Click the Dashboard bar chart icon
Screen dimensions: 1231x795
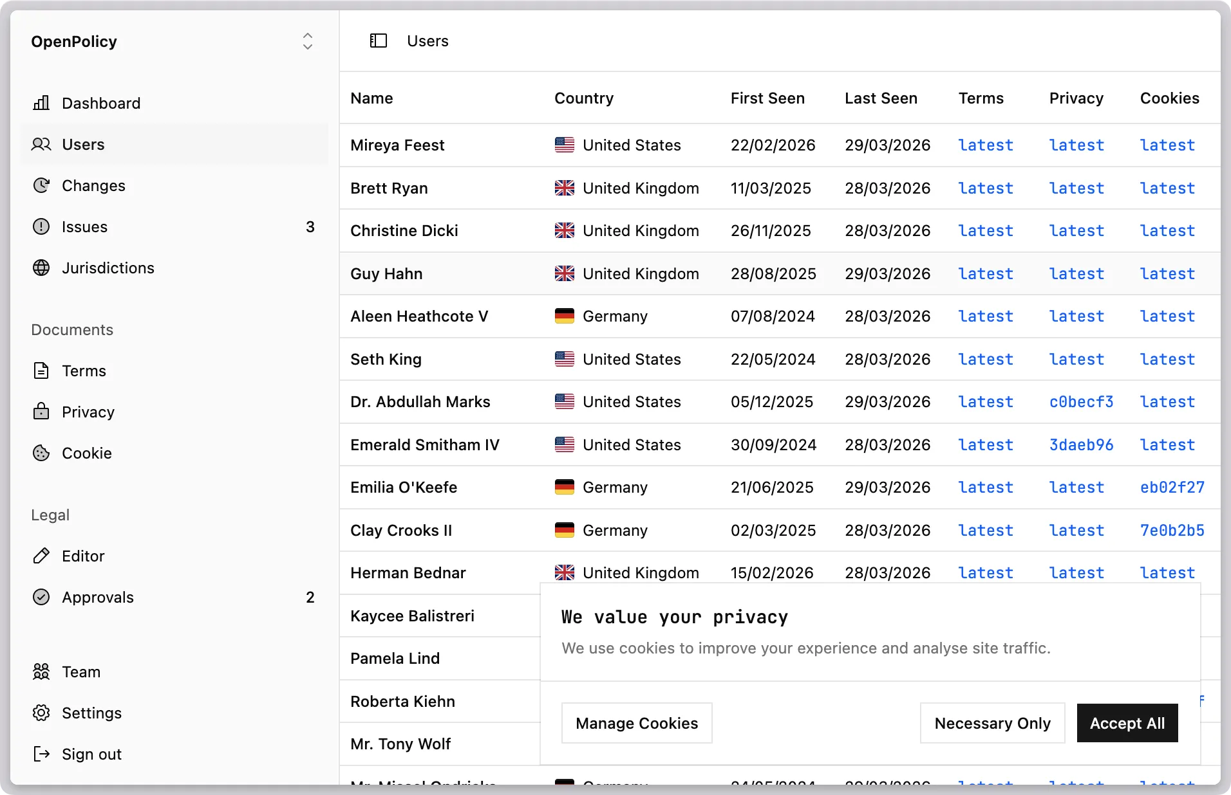[41, 103]
